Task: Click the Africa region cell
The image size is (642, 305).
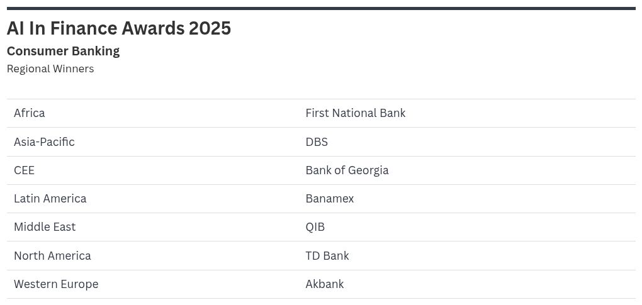Action: point(30,113)
